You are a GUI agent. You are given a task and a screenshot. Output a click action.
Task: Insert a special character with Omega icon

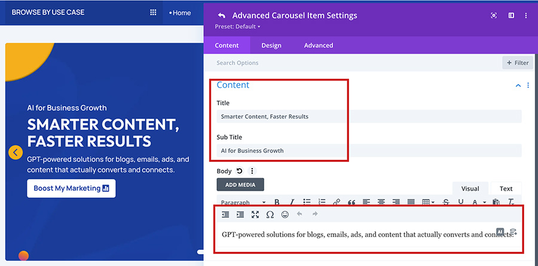coord(270,215)
